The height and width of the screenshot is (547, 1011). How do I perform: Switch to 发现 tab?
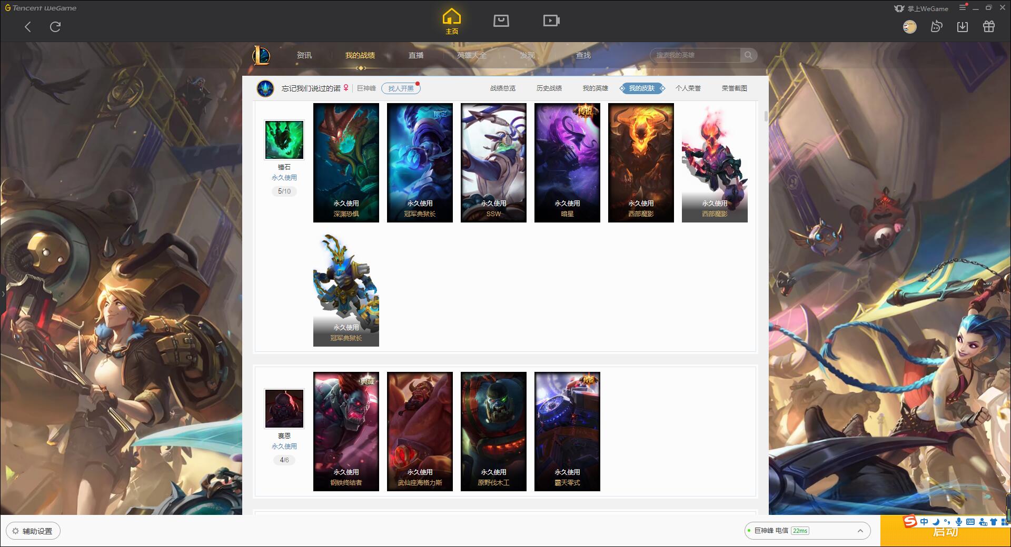coord(528,55)
